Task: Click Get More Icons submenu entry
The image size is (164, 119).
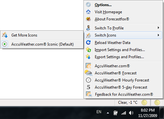Action: pos(42,35)
